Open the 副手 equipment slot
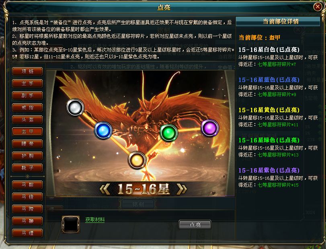 (x=27, y=95)
